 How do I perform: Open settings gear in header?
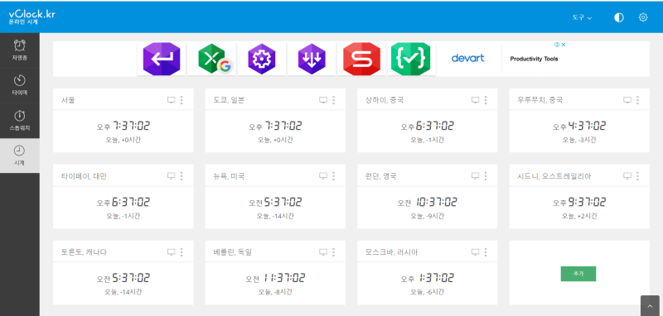tap(643, 17)
